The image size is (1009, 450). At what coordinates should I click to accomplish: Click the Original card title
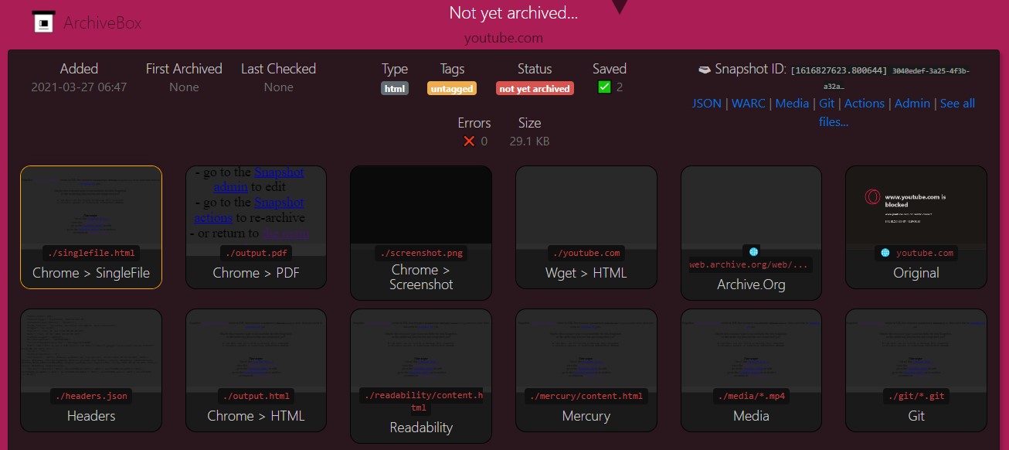click(916, 273)
